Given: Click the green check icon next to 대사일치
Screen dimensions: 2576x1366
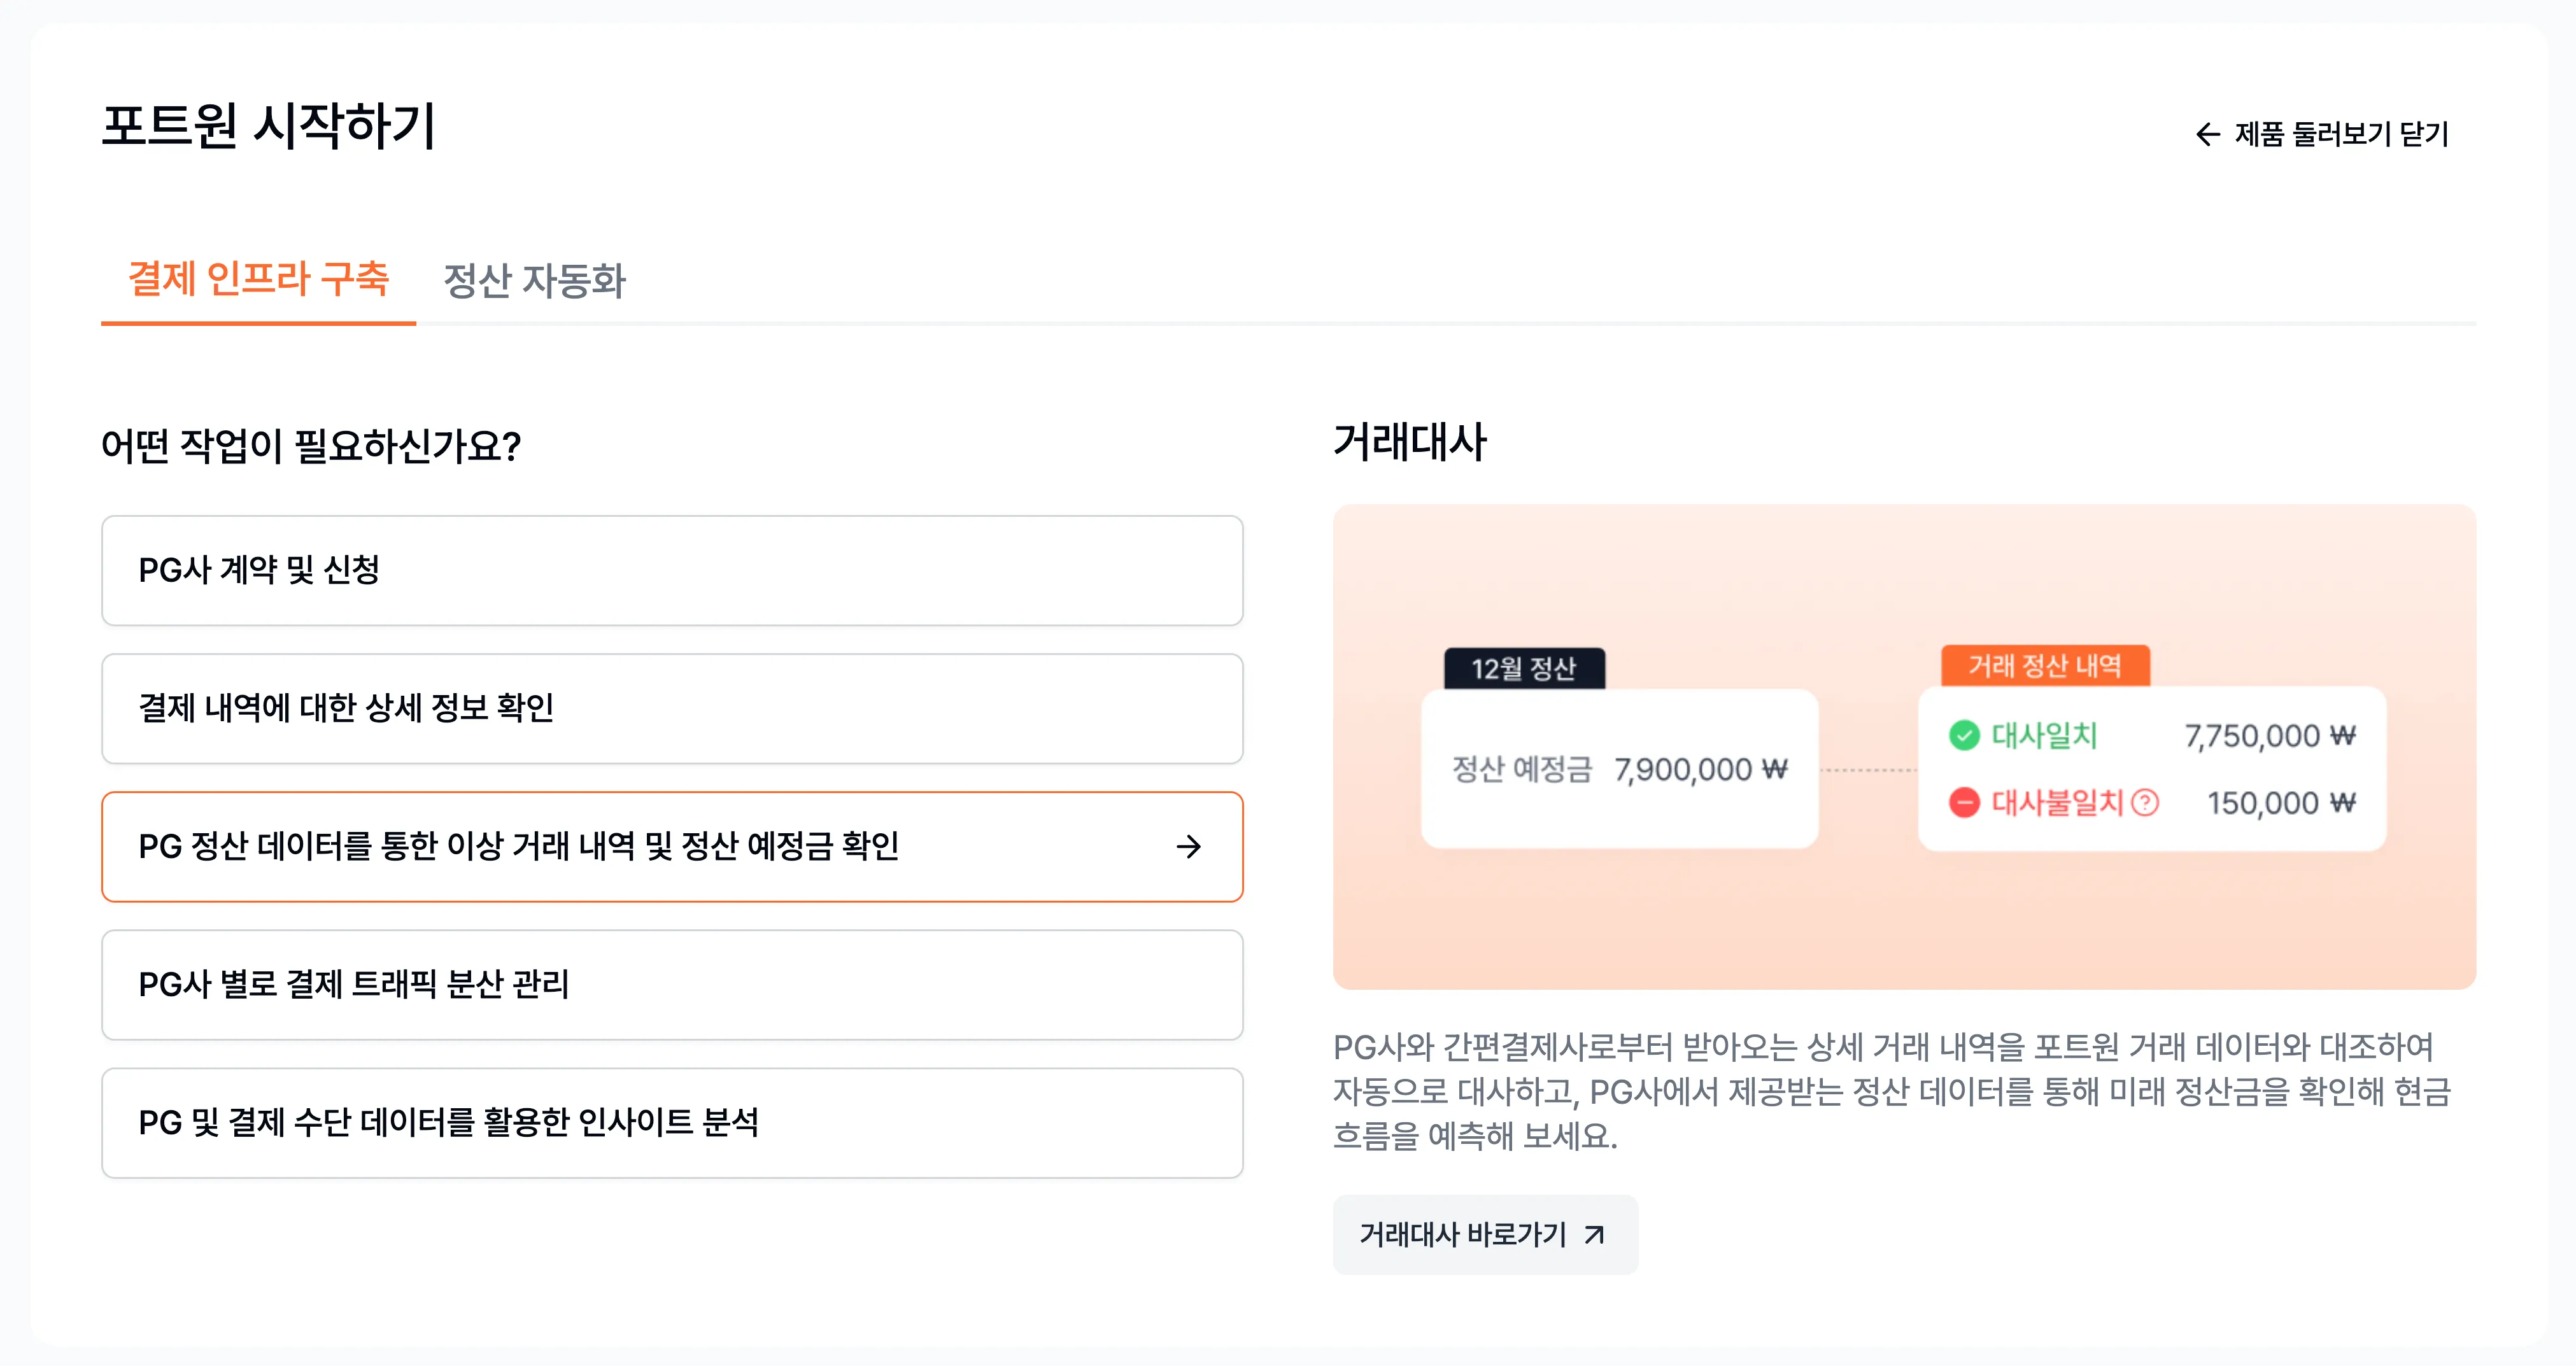Looking at the screenshot, I should 1964,736.
